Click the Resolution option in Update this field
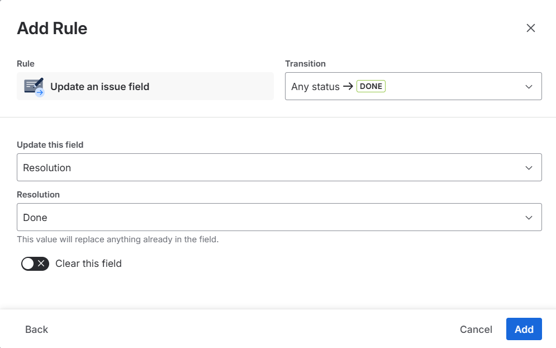The width and height of the screenshot is (556, 348). point(47,168)
